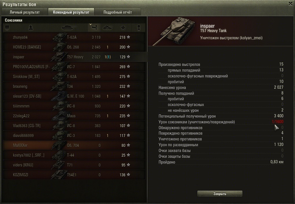Sort by experience star icon column

click(123, 28)
